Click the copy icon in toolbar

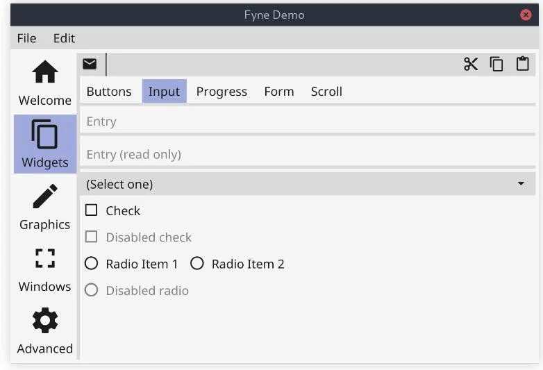tap(496, 64)
